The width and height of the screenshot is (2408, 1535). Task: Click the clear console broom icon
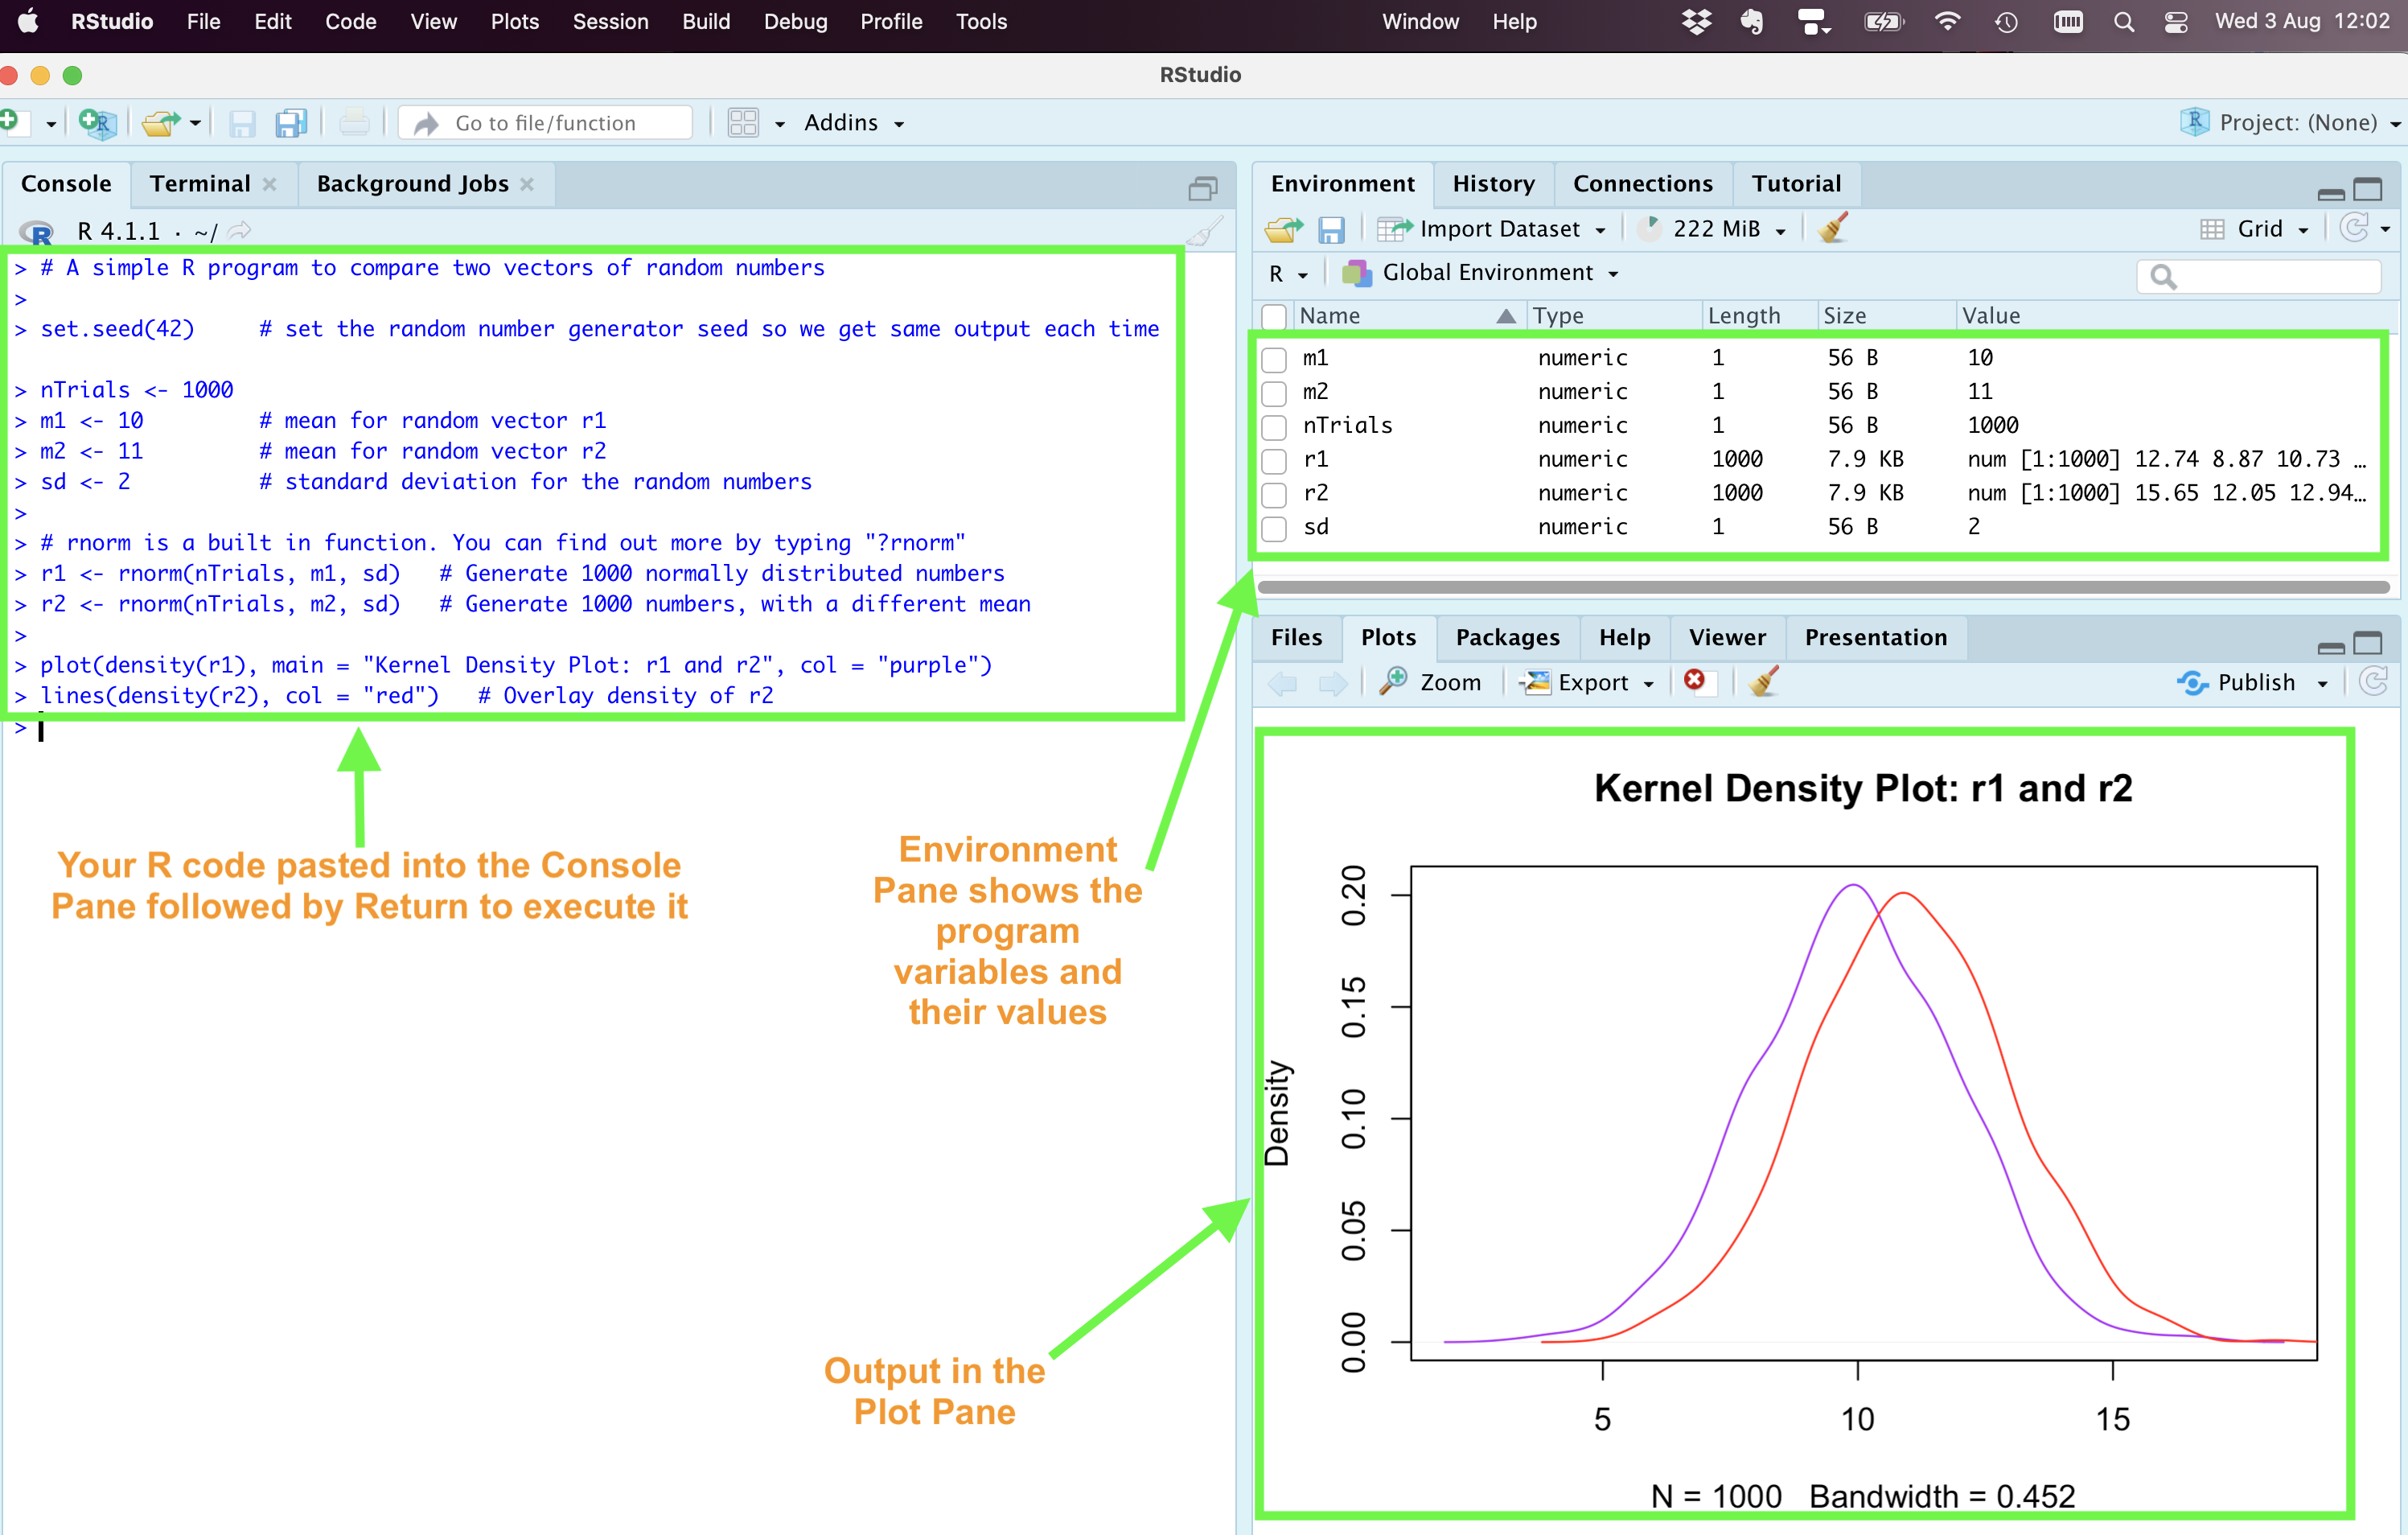click(x=1204, y=231)
